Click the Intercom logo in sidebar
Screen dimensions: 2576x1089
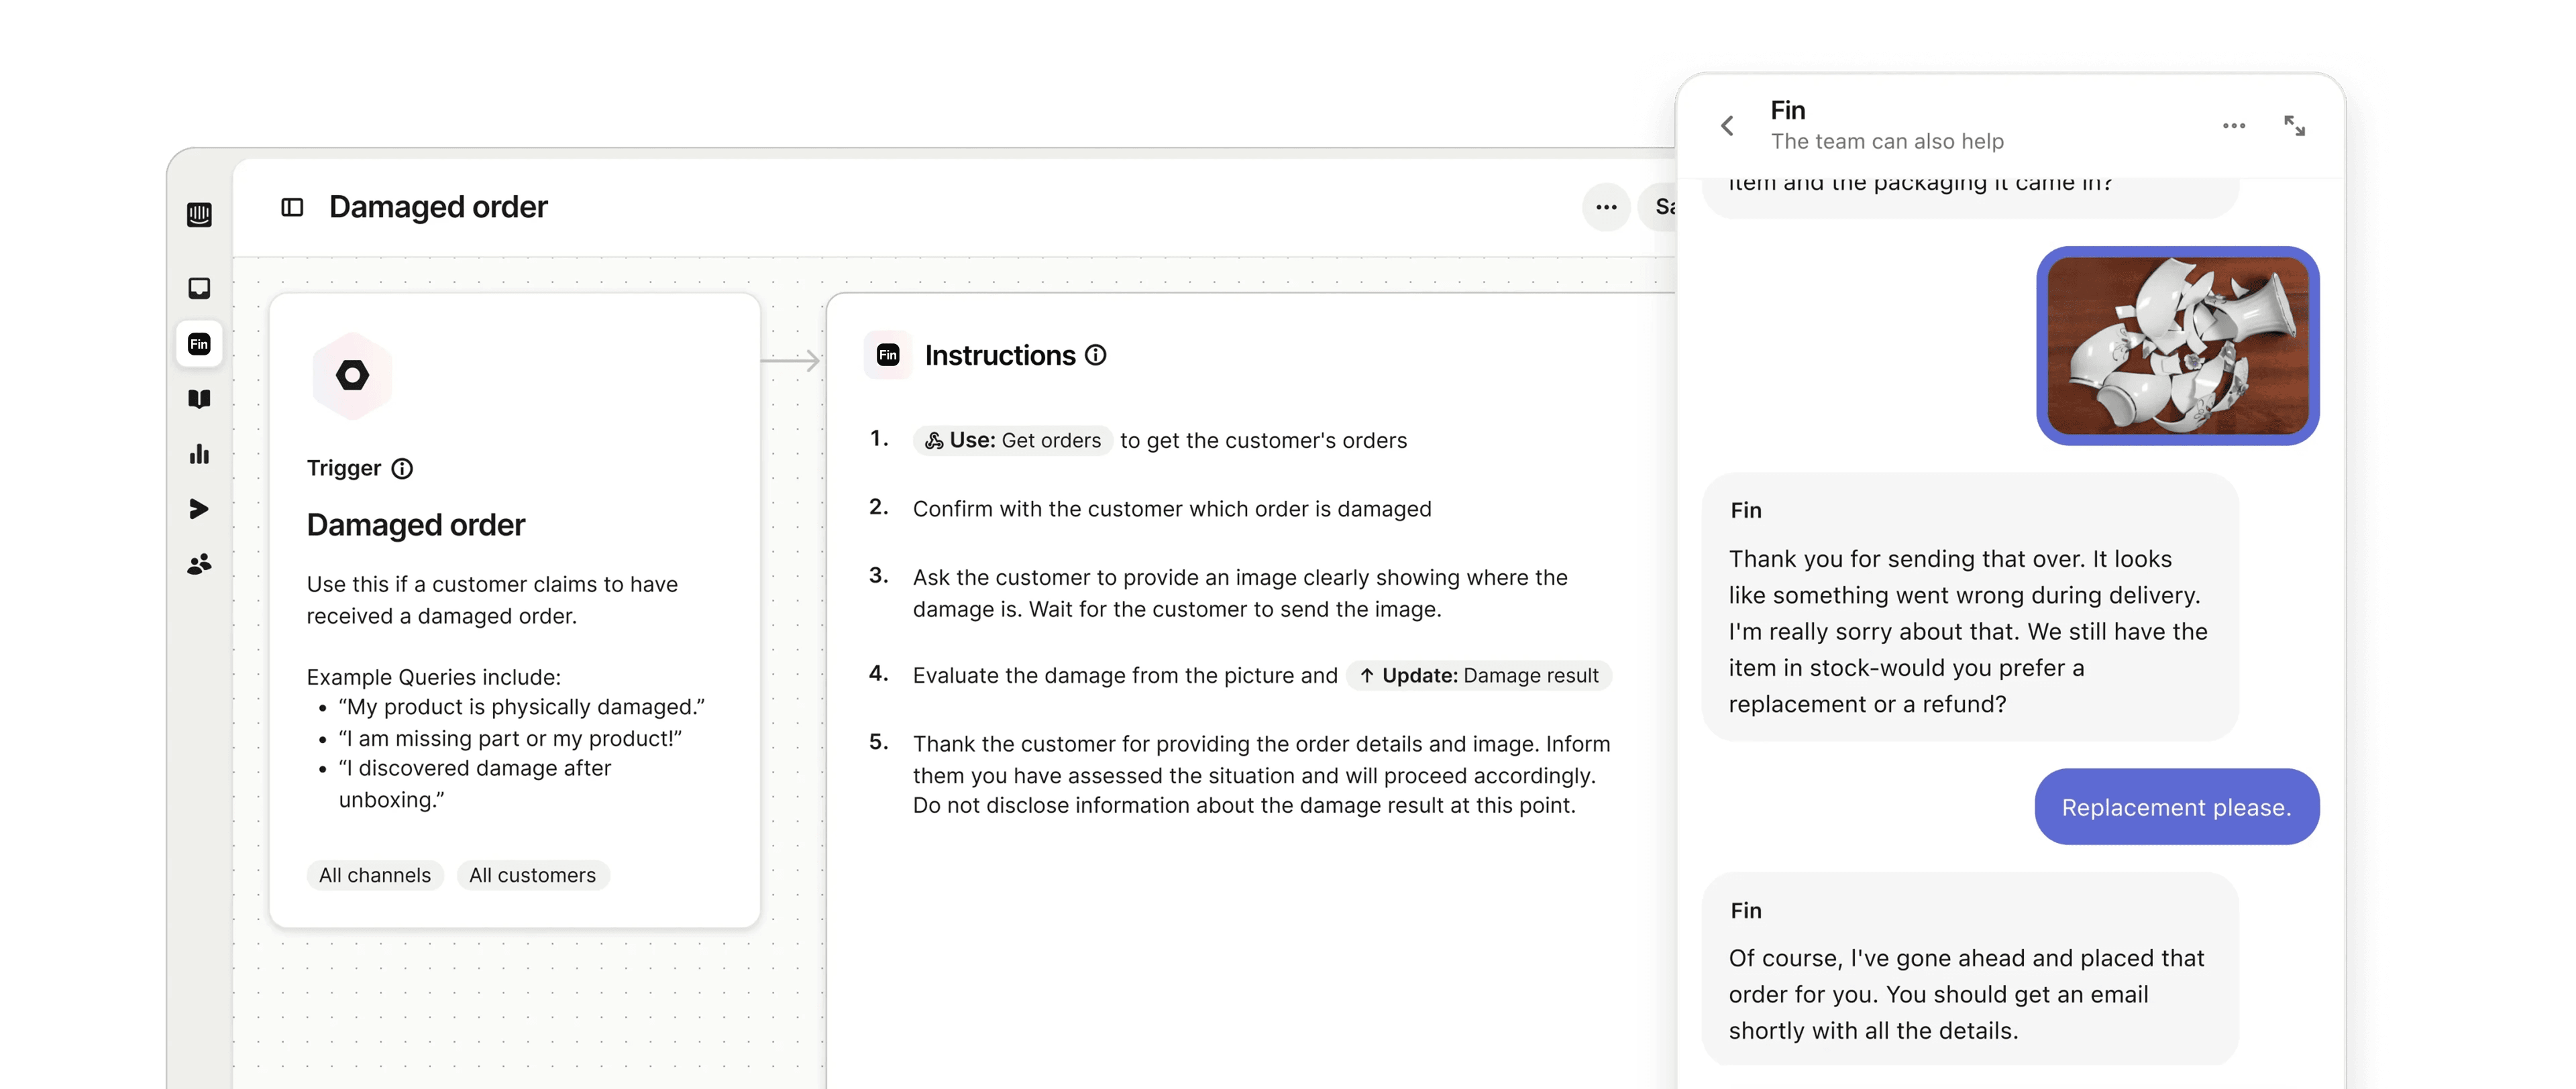(199, 215)
